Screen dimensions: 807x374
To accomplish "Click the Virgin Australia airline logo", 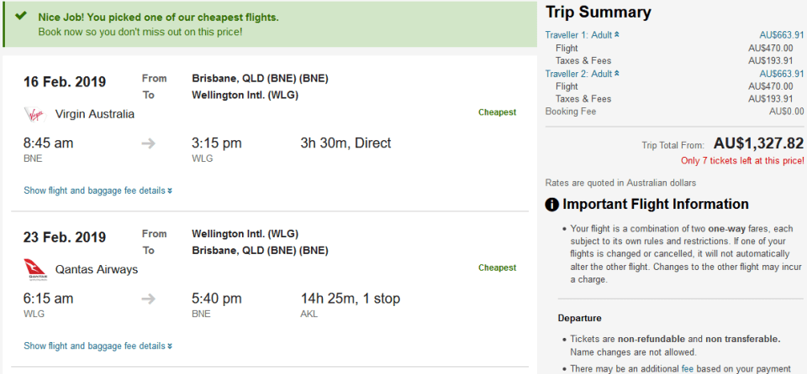I will pyautogui.click(x=34, y=114).
